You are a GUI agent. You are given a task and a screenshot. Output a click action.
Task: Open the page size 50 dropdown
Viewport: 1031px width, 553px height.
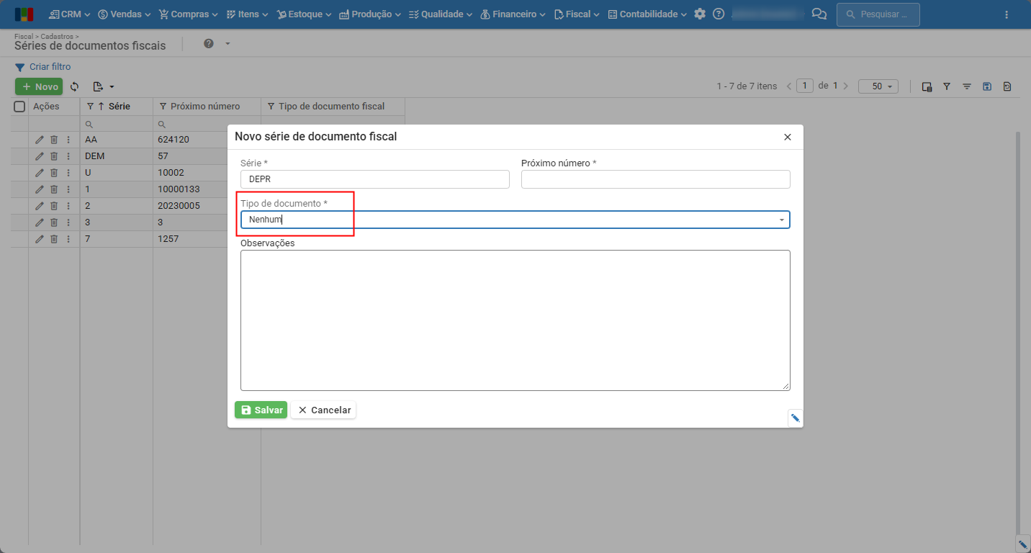pos(878,86)
